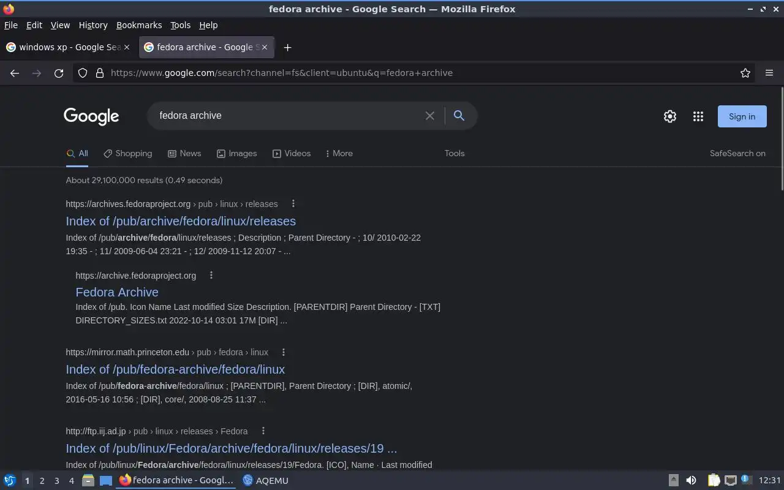Screen dimensions: 784x490
Task: Open a new tab with plus button
Action: click(287, 47)
